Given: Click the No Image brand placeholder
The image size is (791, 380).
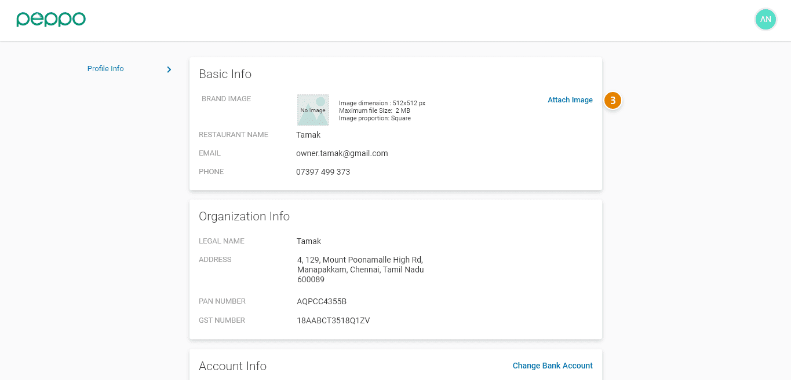Looking at the screenshot, I should (313, 110).
